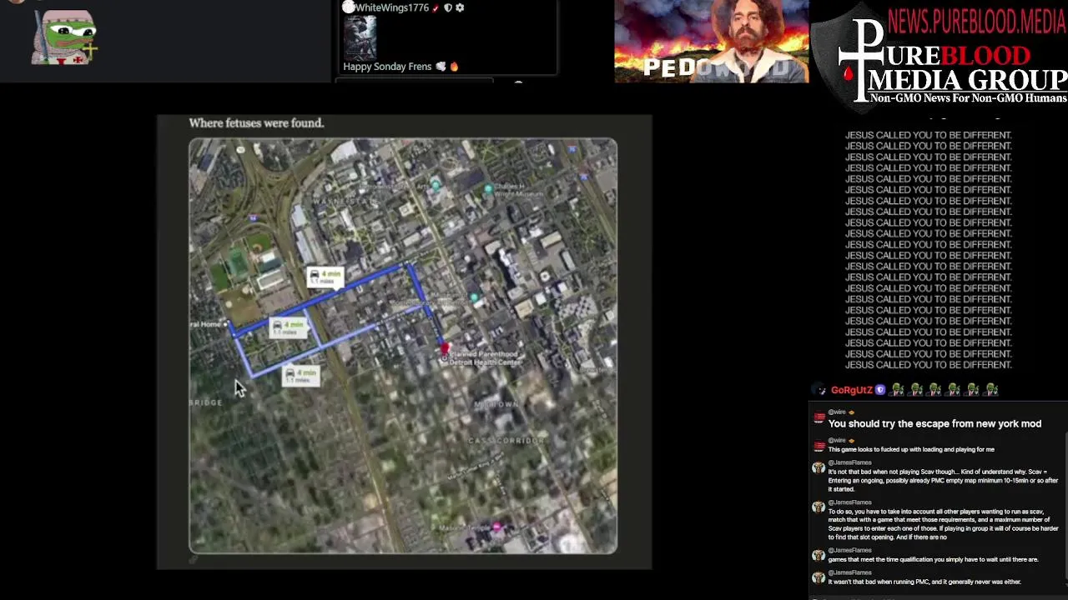Click 'Non-GMO News For Non-GMO Humans' tagline
This screenshot has height=600, width=1068.
968,98
